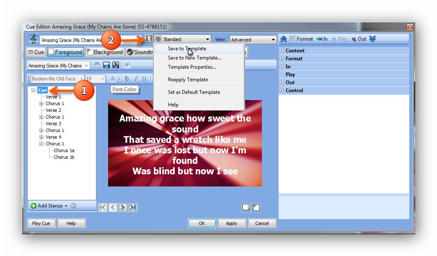Choose Reapply Template from menu
The image size is (437, 256).
(199, 79)
